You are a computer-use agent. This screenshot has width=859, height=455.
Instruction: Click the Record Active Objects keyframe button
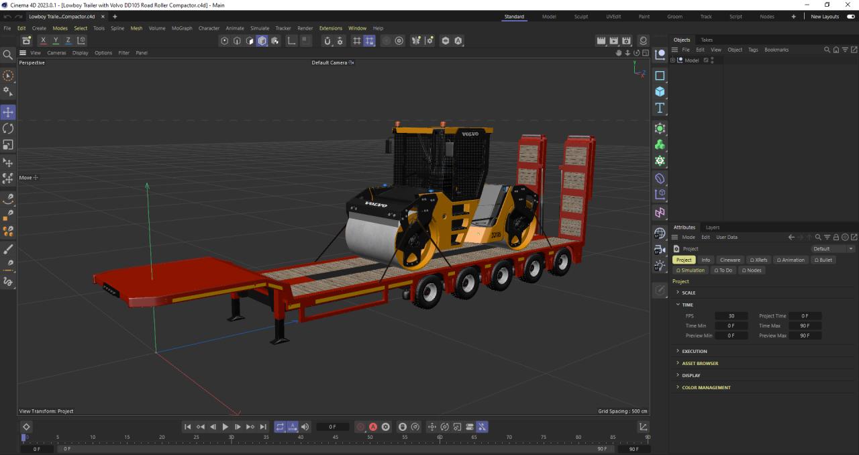click(361, 427)
